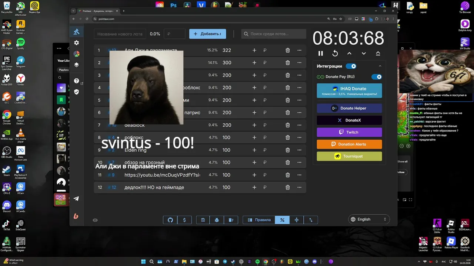Open Windows Start menu on taskbar
This screenshot has width=474, height=266.
[143, 262]
